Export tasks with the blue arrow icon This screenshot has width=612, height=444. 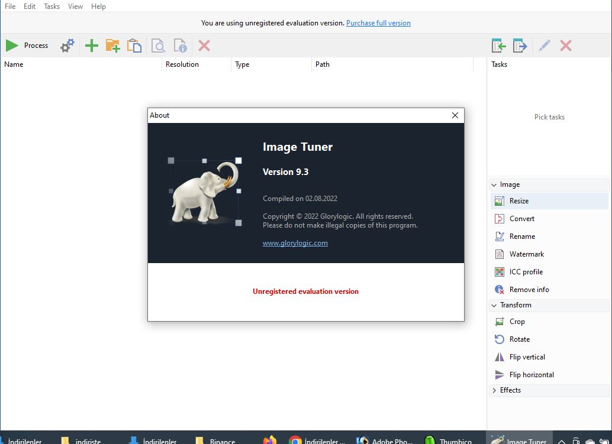tap(520, 46)
